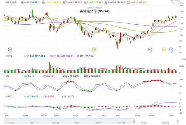Viewport: 186px width, 125px height.
Task: Click the pink 20 crossover marker
Action: 150,50
